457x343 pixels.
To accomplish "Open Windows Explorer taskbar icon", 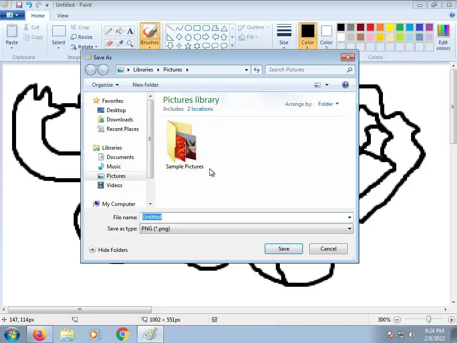I will (x=67, y=334).
